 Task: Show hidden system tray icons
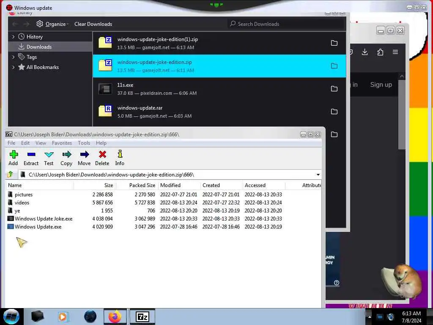click(x=370, y=317)
